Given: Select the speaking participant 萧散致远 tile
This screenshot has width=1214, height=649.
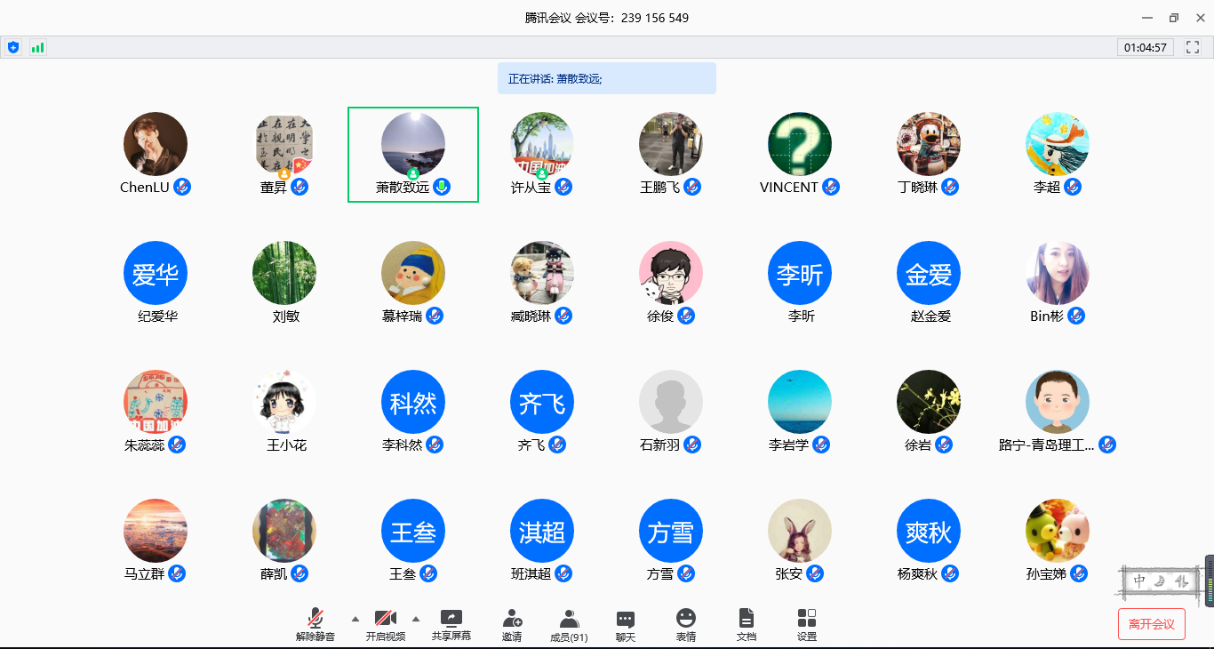Looking at the screenshot, I should 413,154.
